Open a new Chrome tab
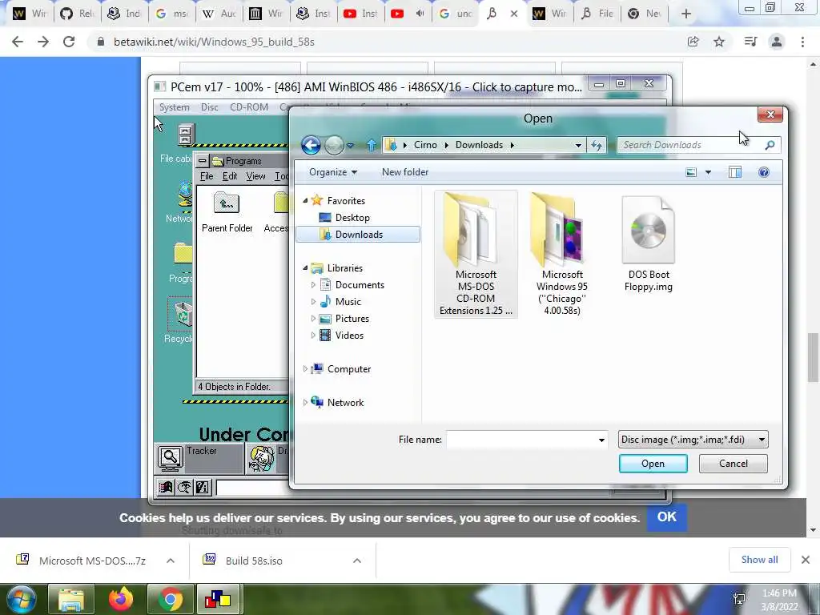This screenshot has height=615, width=820. tap(686, 14)
